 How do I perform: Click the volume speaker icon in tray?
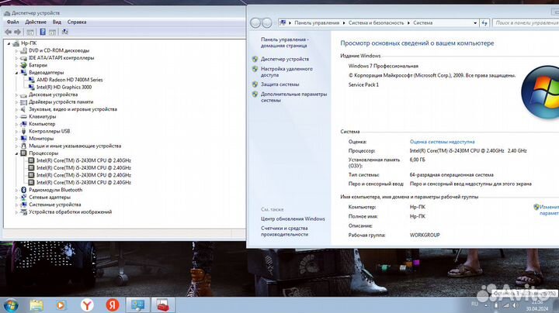[x=516, y=305]
